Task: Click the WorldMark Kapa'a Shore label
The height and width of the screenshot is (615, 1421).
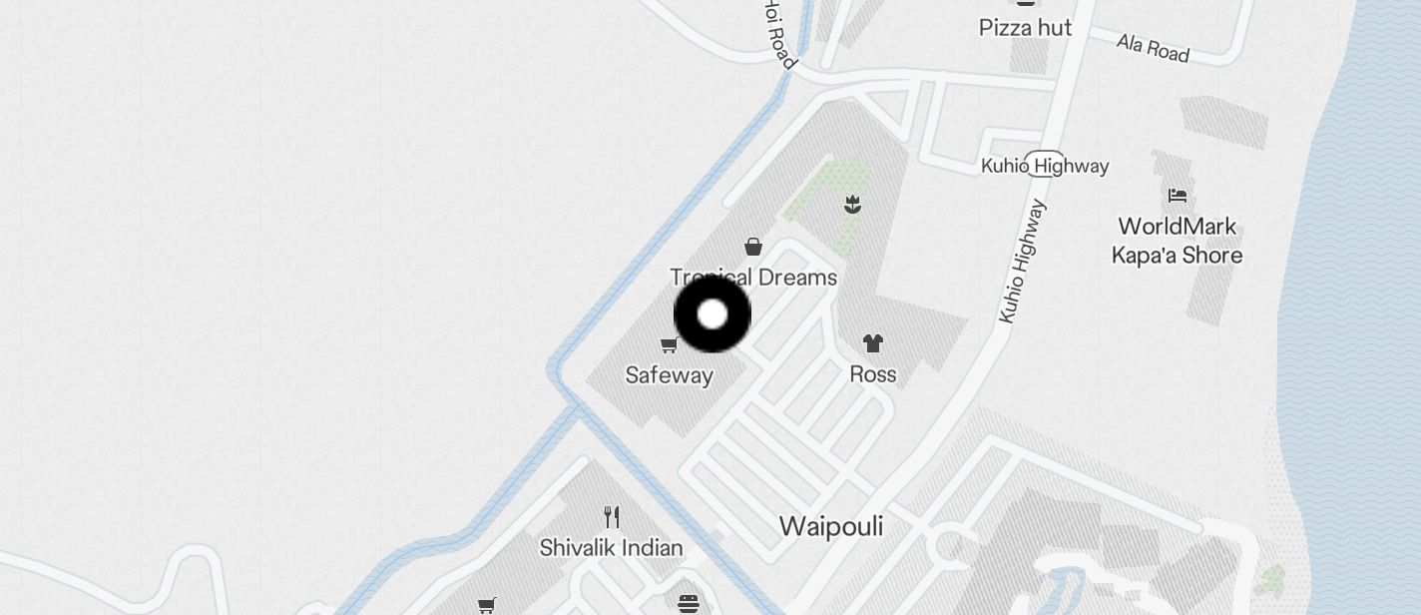Action: pyautogui.click(x=1178, y=241)
